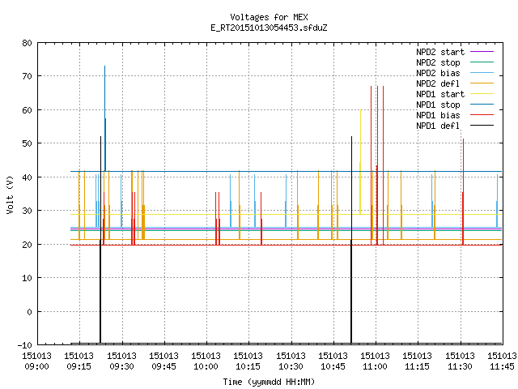Click the black NPD1 defl spike near 09:22
The height and width of the screenshot is (389, 518).
pyautogui.click(x=100, y=240)
